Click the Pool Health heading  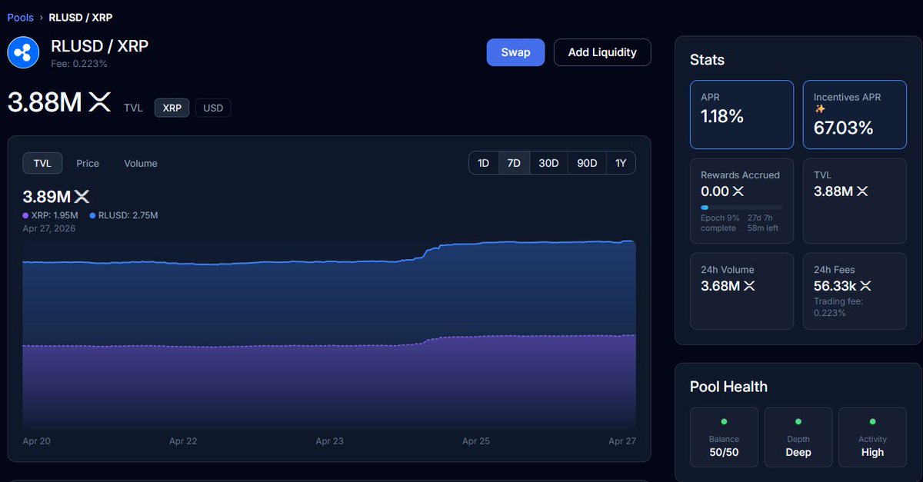(x=728, y=387)
